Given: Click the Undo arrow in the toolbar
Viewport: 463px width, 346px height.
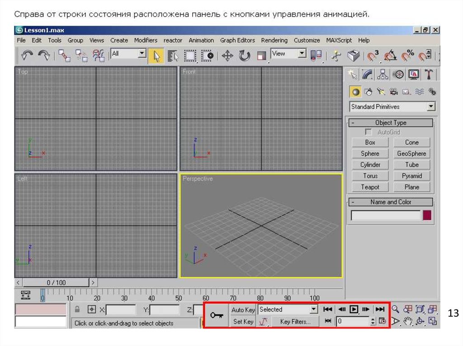Looking at the screenshot, I should (x=27, y=55).
